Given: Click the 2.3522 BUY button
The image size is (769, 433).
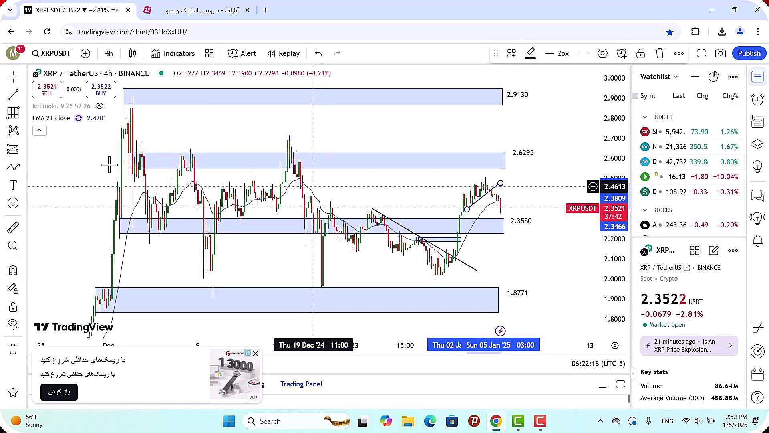Looking at the screenshot, I should (101, 89).
